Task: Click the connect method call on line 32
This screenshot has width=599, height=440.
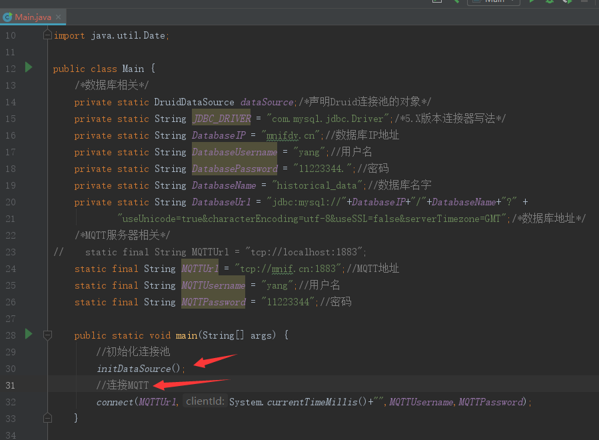Action: [115, 402]
